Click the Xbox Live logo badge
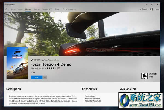Screen dimensions: 164x110 [35, 60]
